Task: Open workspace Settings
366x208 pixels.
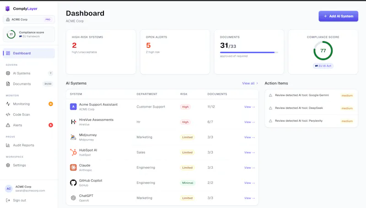Action: 29,165
